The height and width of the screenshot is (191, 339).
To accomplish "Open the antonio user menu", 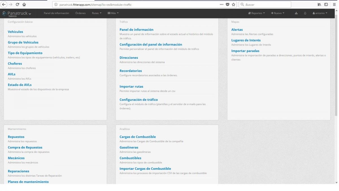I will [x=320, y=13].
